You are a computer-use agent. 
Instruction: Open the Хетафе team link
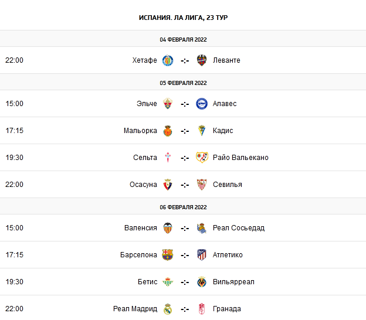(x=145, y=60)
